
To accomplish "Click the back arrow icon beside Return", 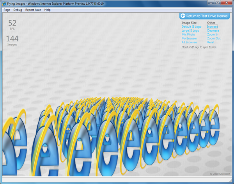I will click(183, 16).
